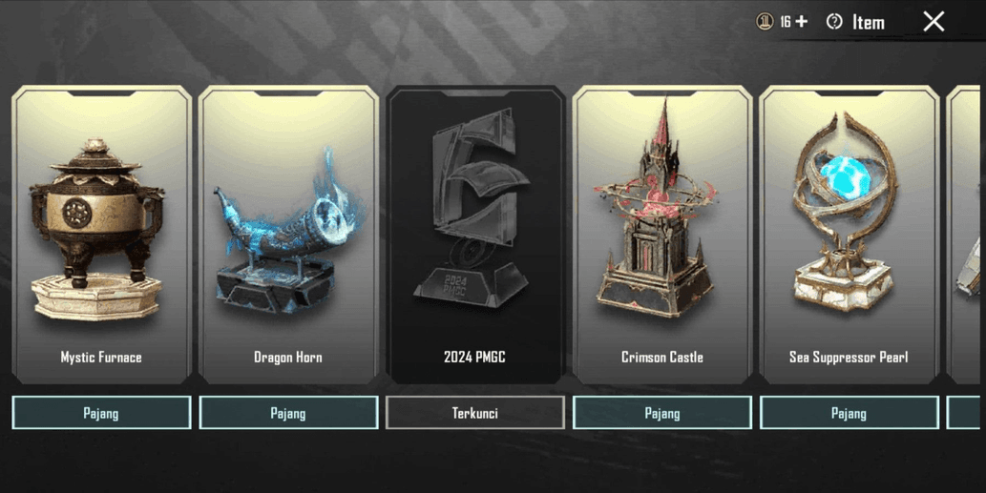
Task: Close the ornament showcase with X
Action: 934,21
